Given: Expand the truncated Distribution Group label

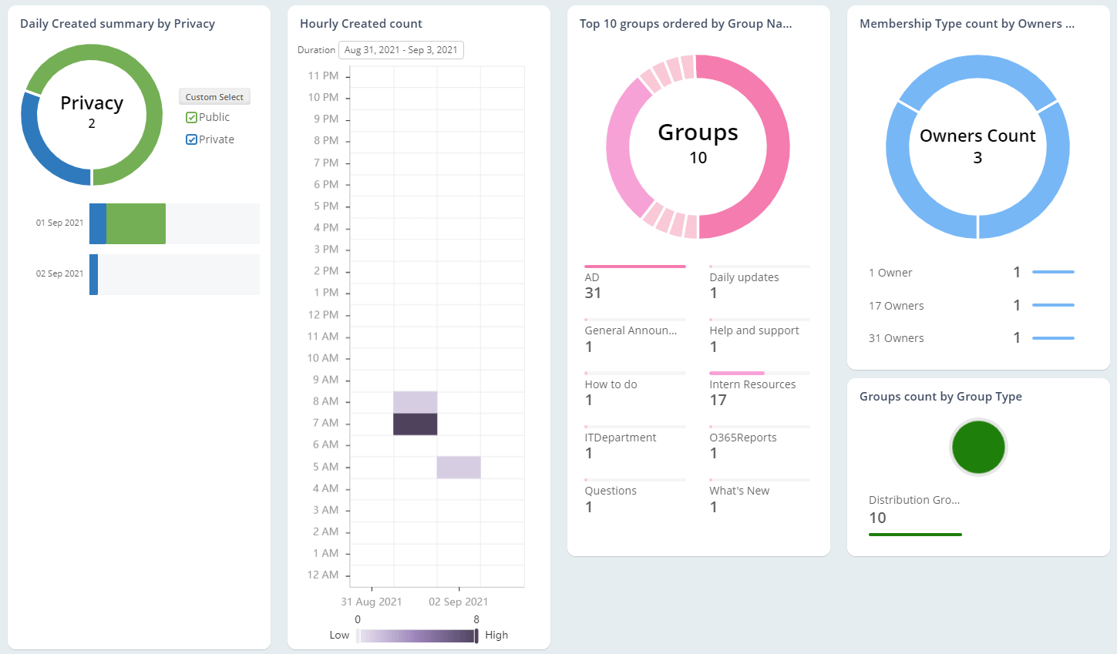Looking at the screenshot, I should point(914,500).
